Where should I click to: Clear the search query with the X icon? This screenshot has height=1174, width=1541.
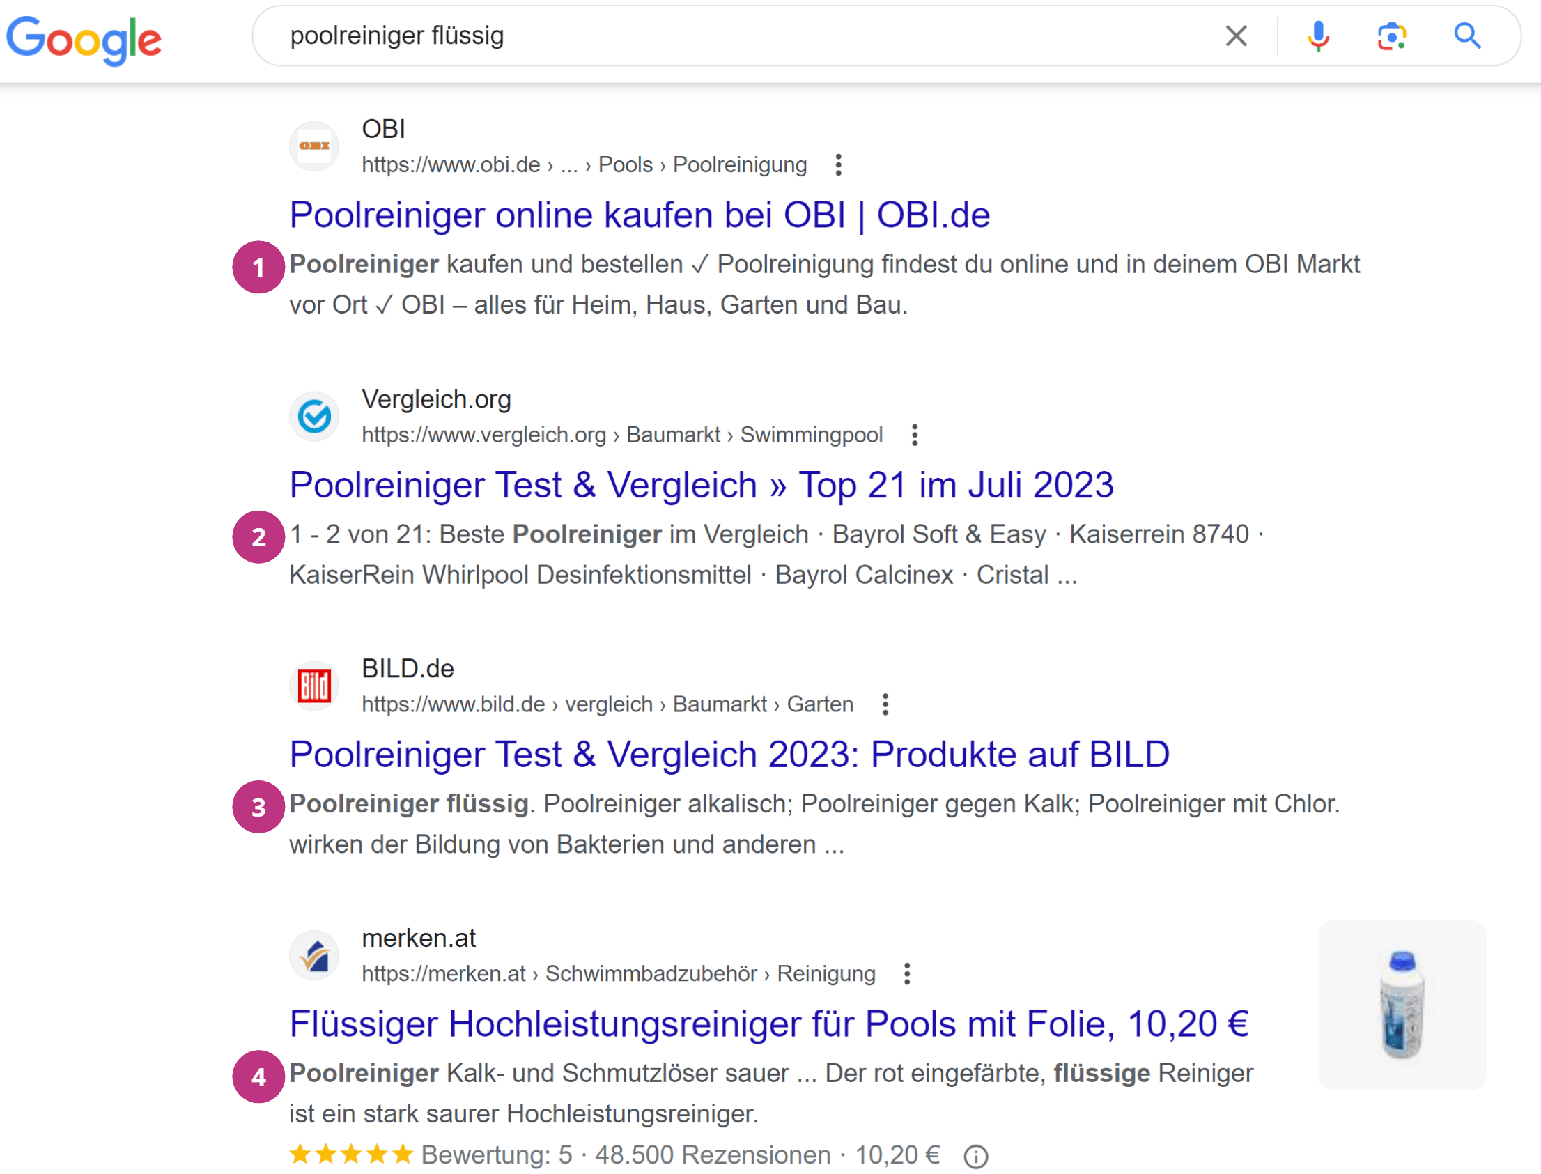pos(1236,36)
